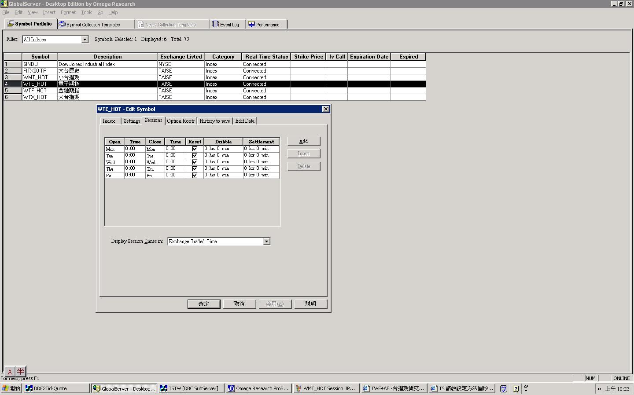The height and width of the screenshot is (395, 634).
Task: Toggle Reset checkbox for Wed session
Action: [x=195, y=162]
